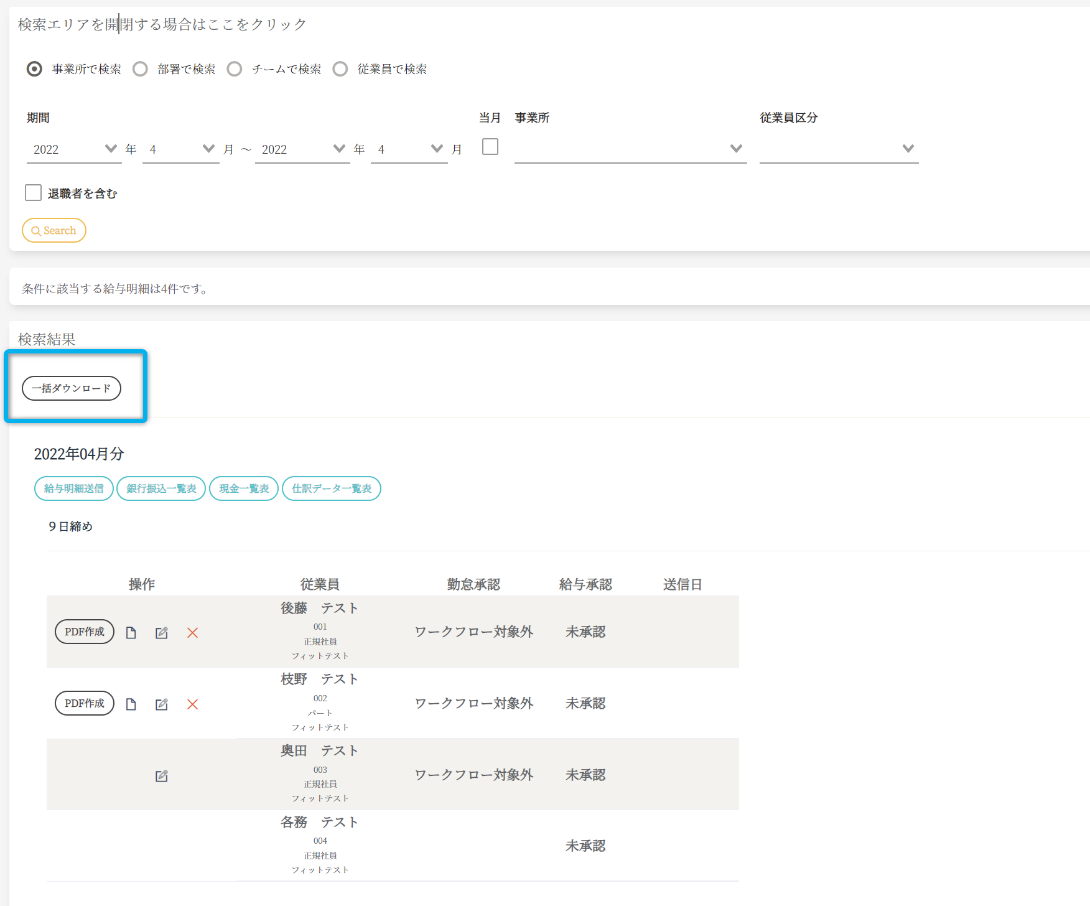Screen dimensions: 1090x906
Task: Tick the 当月 checkbox
Action: click(490, 147)
